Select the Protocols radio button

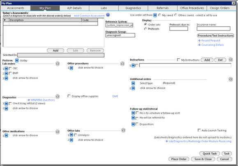146,29
